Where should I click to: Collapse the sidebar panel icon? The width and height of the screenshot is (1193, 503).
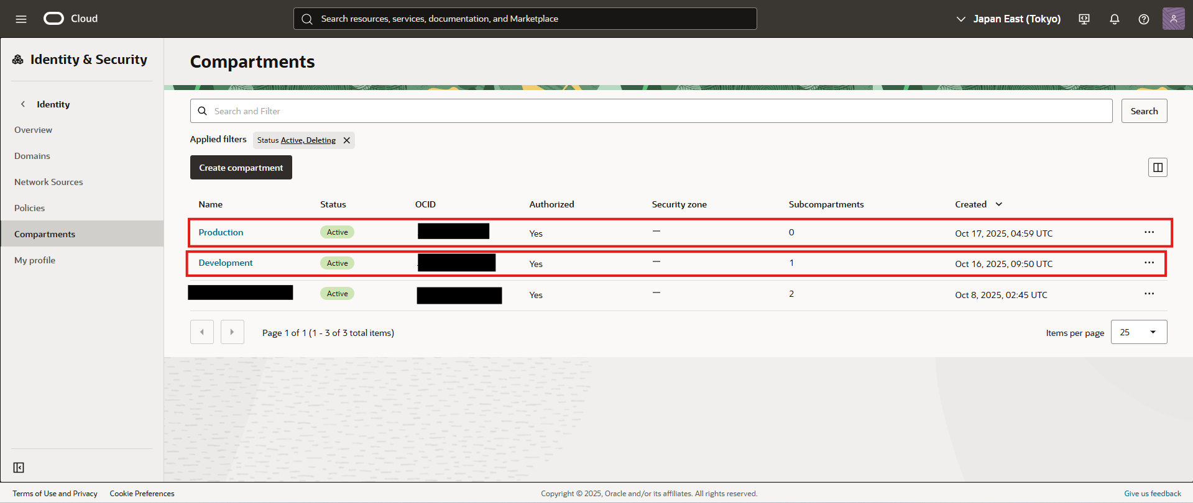point(19,468)
